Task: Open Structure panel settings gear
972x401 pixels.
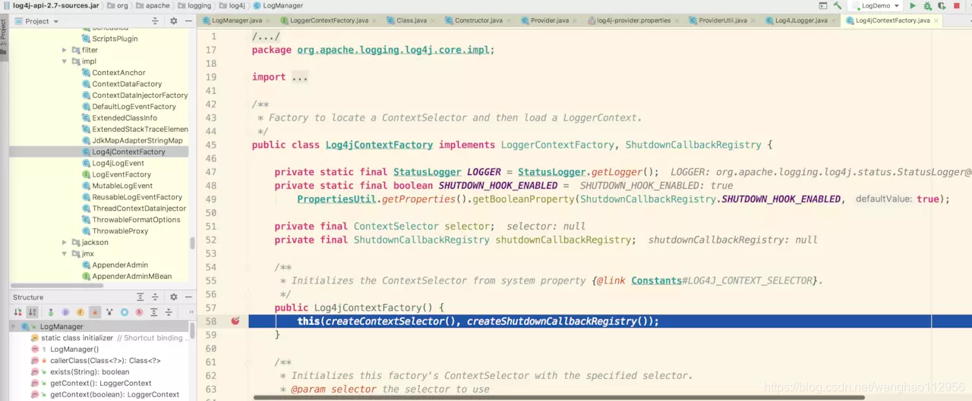Action: [174, 297]
